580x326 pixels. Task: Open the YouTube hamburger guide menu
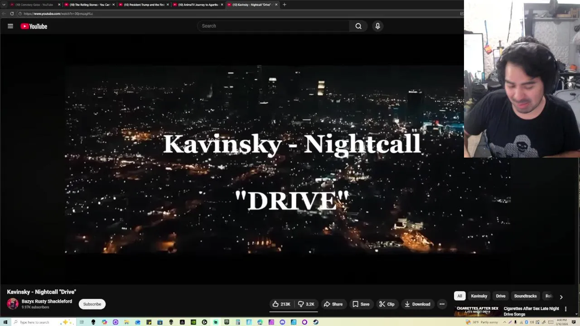pos(10,26)
